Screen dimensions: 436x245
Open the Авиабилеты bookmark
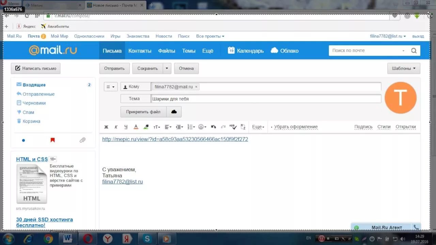[55, 26]
